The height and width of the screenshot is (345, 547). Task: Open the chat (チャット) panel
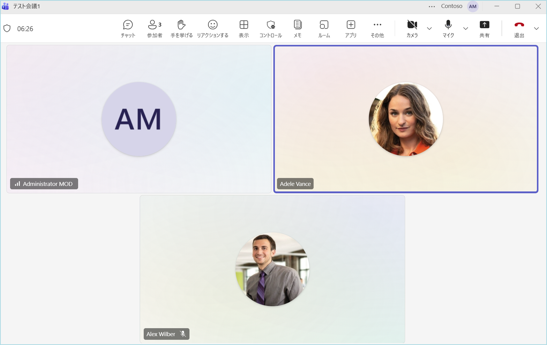pos(128,29)
